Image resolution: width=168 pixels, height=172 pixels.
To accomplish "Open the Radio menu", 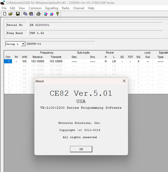I will [66, 8].
